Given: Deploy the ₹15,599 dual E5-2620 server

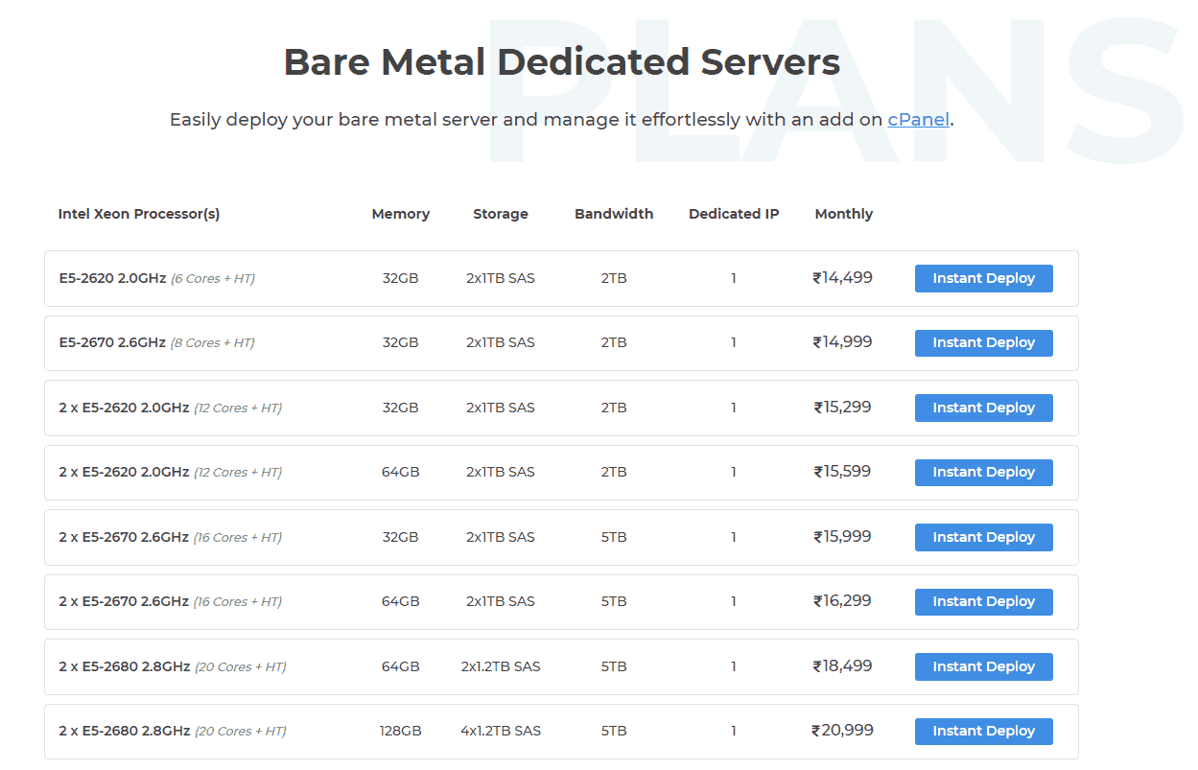Looking at the screenshot, I should tap(983, 472).
